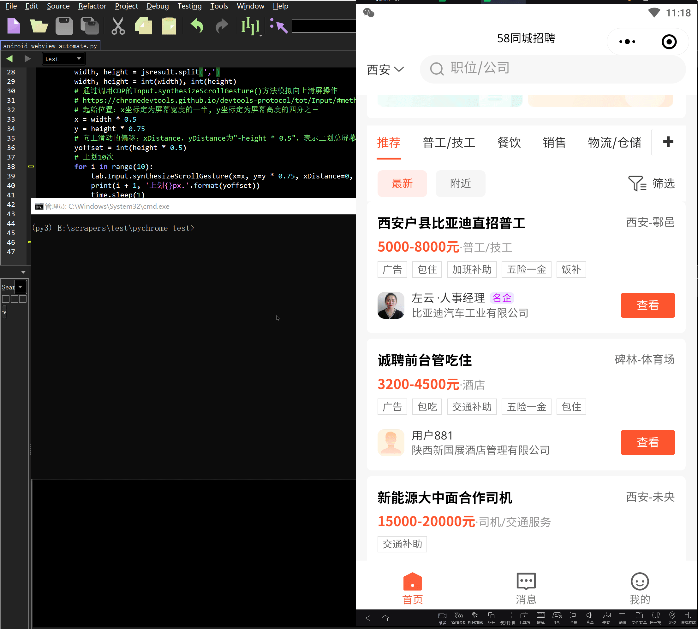Select the 物流/仓储 category tab

[x=614, y=143]
